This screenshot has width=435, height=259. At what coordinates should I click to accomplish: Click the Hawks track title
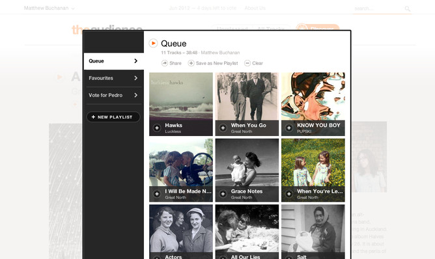[174, 126]
